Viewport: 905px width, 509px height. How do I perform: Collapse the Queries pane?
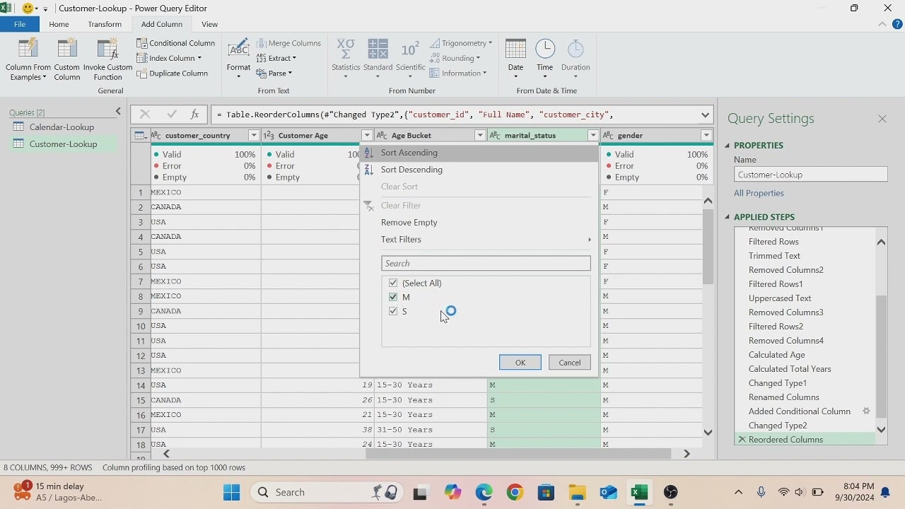(118, 112)
